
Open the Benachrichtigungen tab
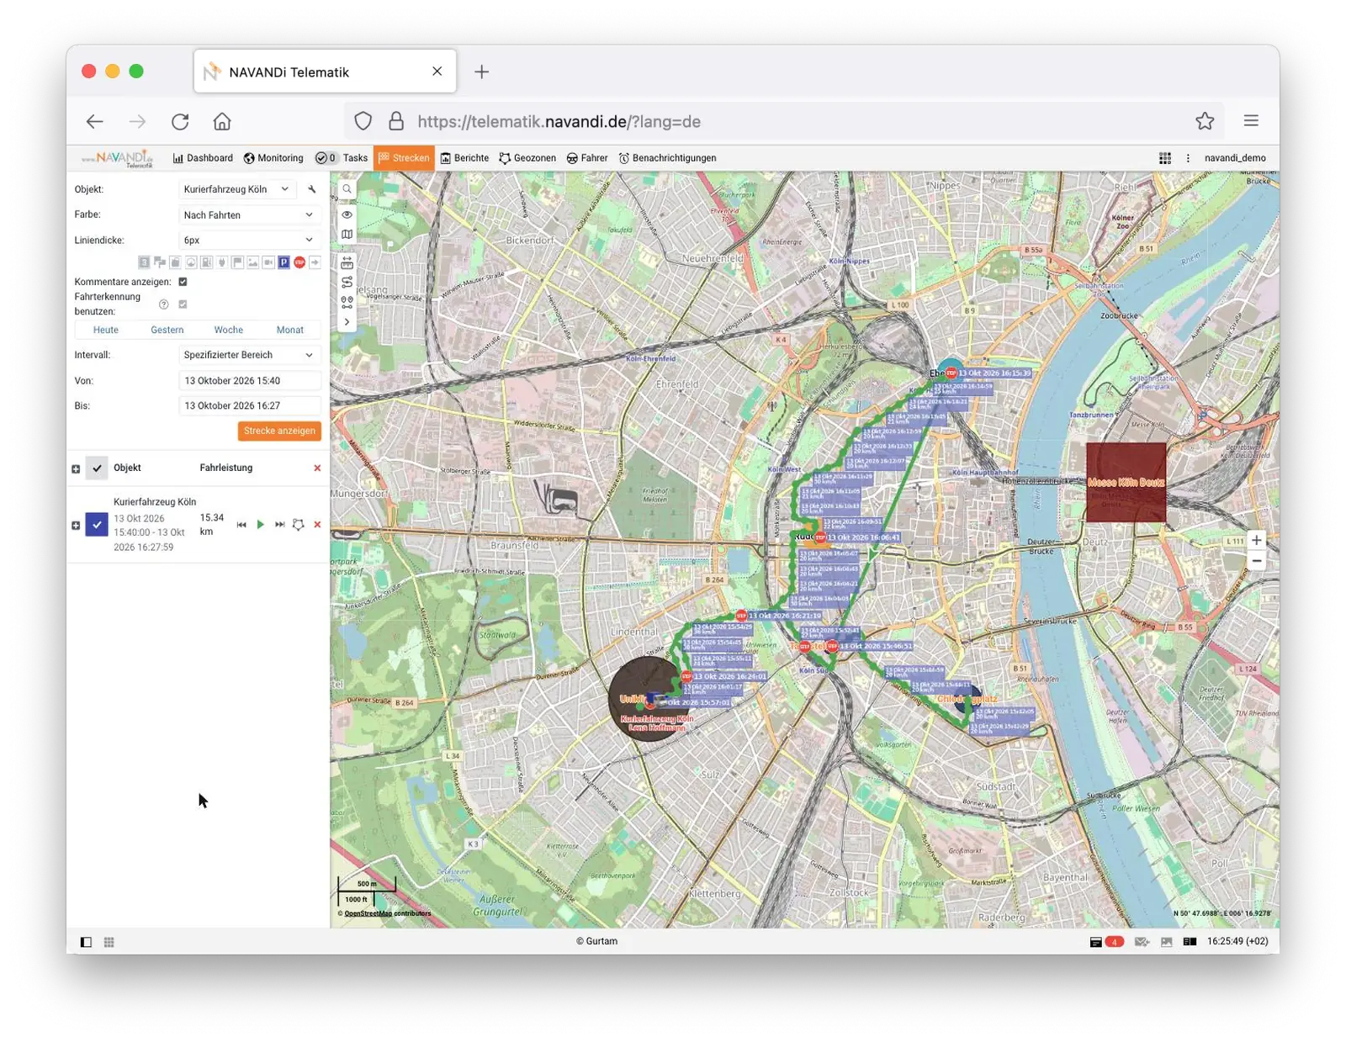pyautogui.click(x=668, y=158)
